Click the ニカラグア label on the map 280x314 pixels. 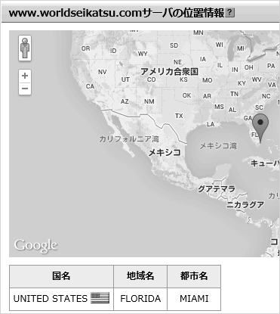[245, 205]
